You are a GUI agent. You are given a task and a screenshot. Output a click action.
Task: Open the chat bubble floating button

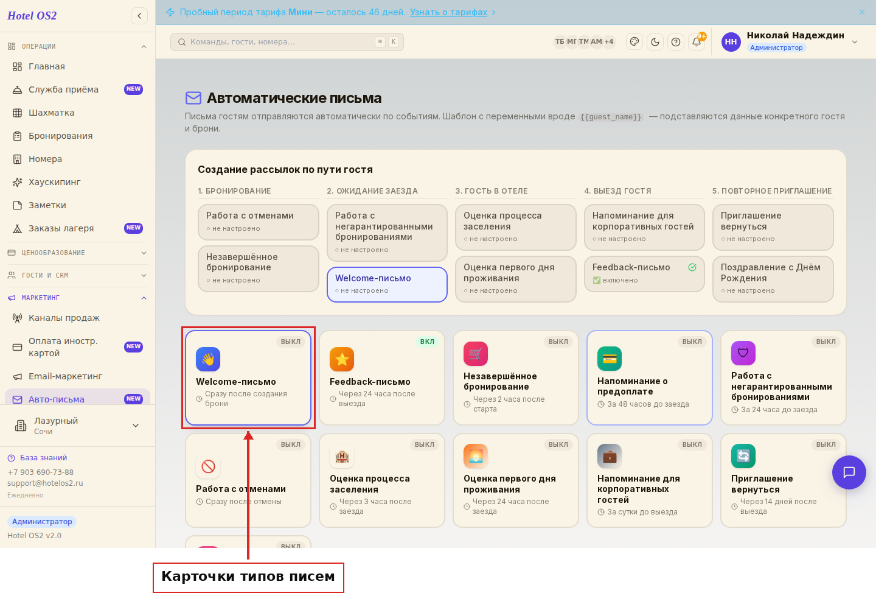point(849,472)
